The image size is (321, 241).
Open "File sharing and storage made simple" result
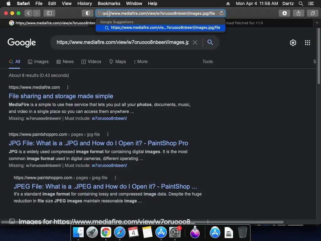[x=61, y=96]
